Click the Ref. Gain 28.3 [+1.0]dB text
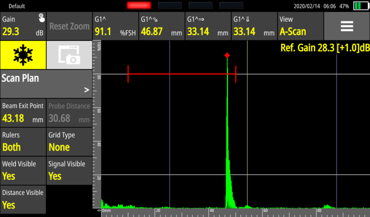 (325, 48)
